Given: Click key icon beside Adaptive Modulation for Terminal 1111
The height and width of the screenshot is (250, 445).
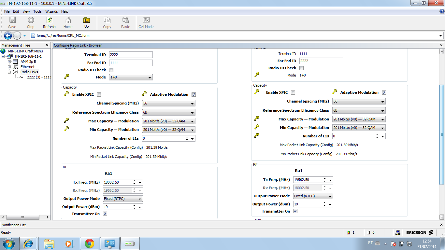Looking at the screenshot, I should (335, 92).
